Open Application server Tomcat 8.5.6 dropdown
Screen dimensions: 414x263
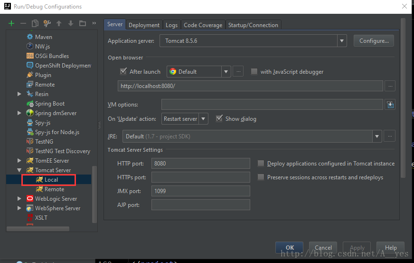click(x=342, y=41)
